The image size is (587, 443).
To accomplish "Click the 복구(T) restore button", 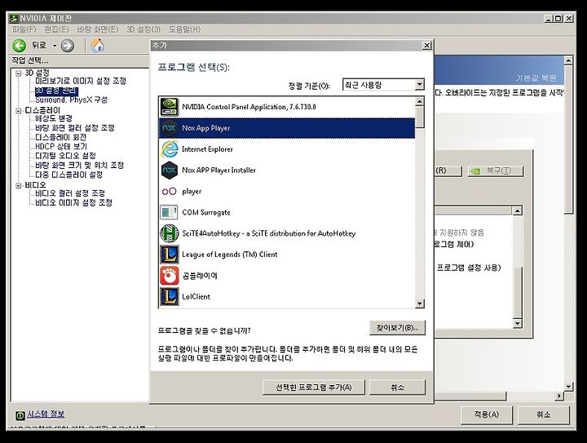I will pos(496,171).
